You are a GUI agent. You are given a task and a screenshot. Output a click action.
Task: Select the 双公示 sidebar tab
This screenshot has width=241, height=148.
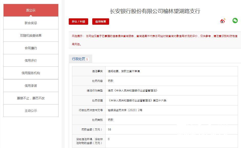(x=31, y=10)
